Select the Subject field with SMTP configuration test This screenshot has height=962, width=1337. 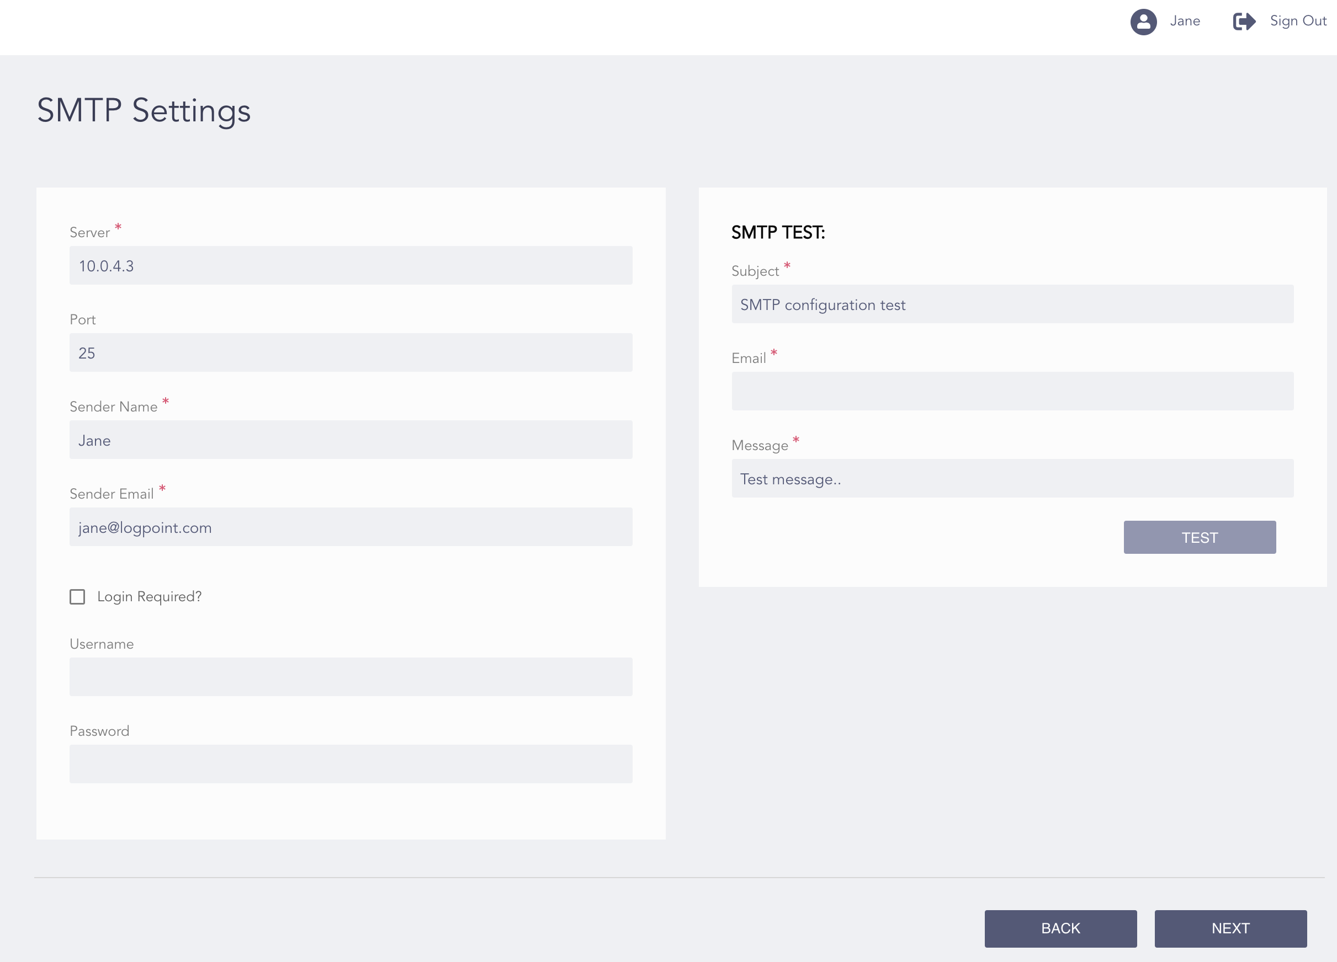(1012, 304)
